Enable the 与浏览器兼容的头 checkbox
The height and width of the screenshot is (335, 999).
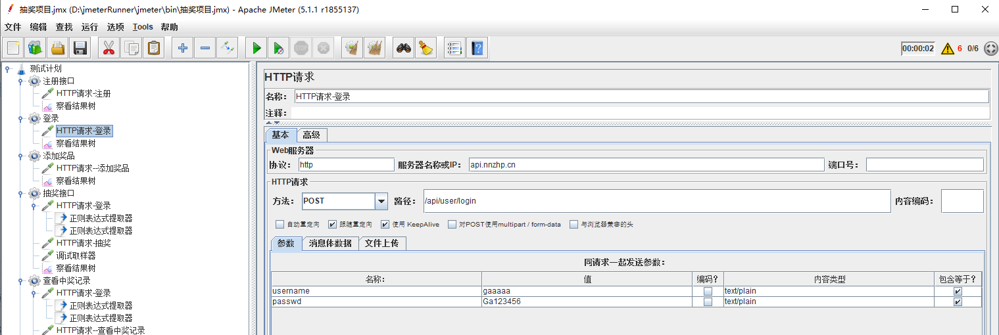574,224
